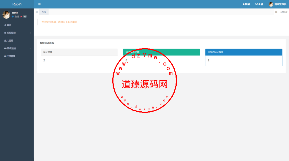The image size is (289, 161).
Task: Click the top-right user avatar thumbnail
Action: pyautogui.click(x=271, y=4)
